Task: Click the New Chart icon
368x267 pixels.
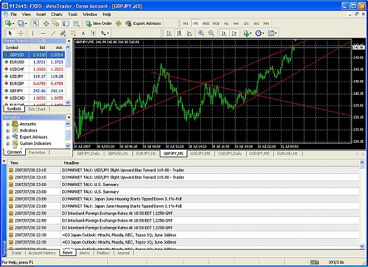Action: pyautogui.click(x=8, y=23)
